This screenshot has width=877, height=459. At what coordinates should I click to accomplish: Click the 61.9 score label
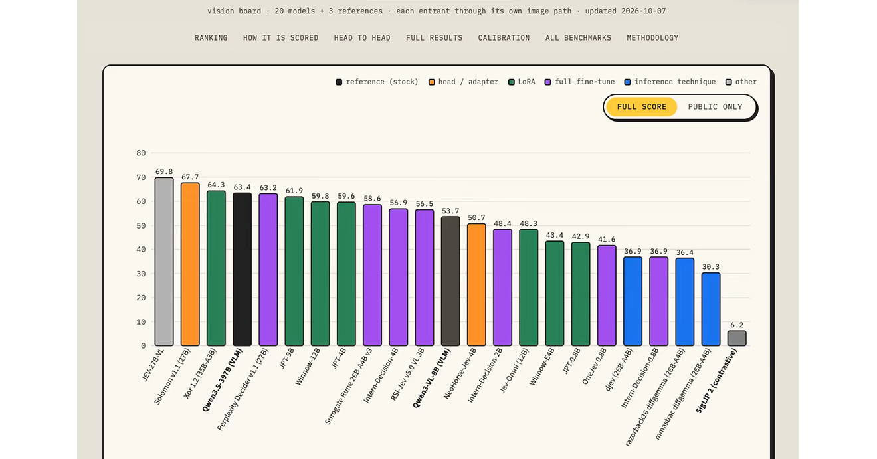tap(294, 191)
